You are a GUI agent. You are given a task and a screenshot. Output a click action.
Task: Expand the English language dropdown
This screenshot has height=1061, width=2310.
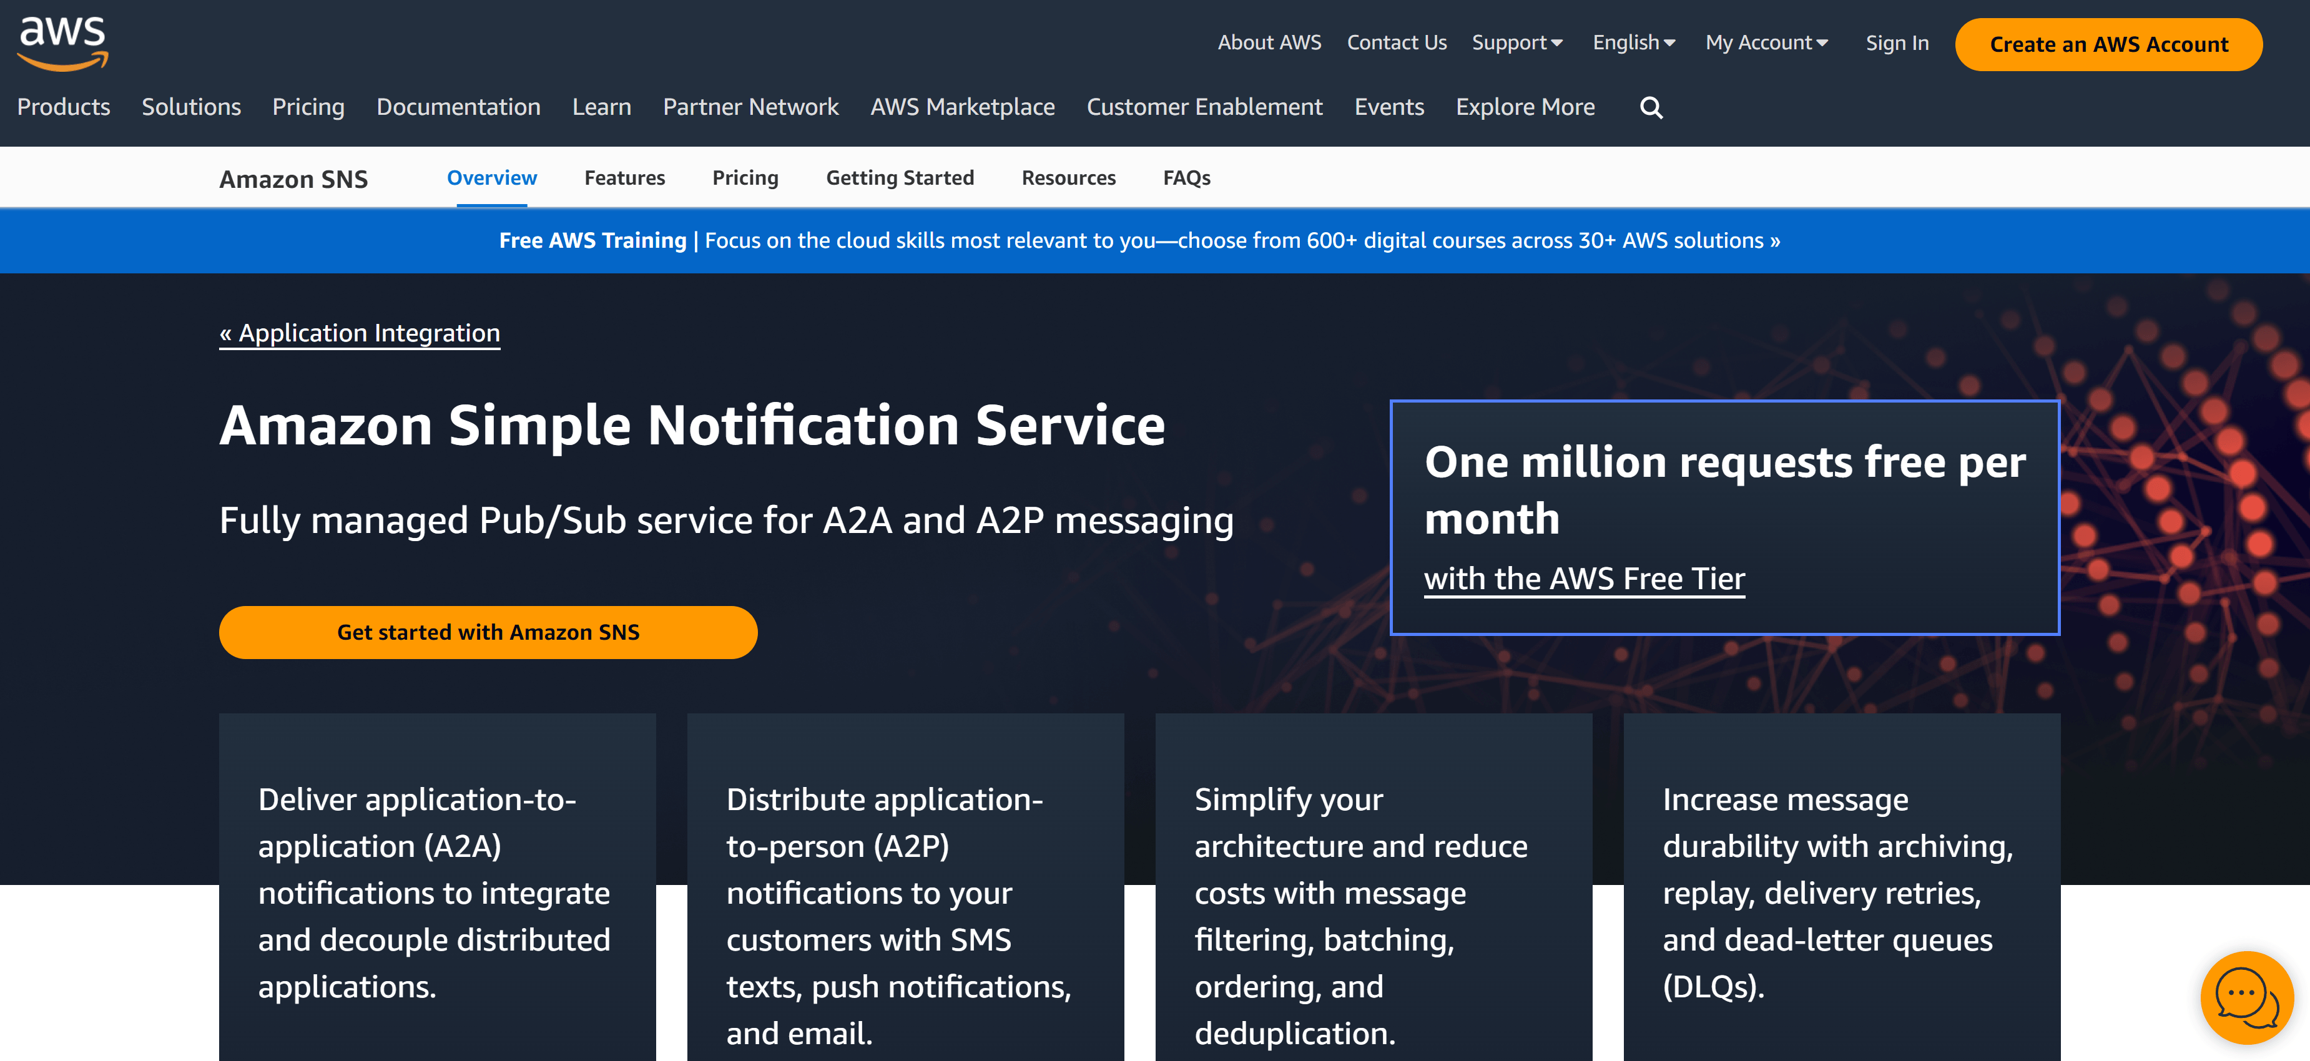(x=1633, y=43)
